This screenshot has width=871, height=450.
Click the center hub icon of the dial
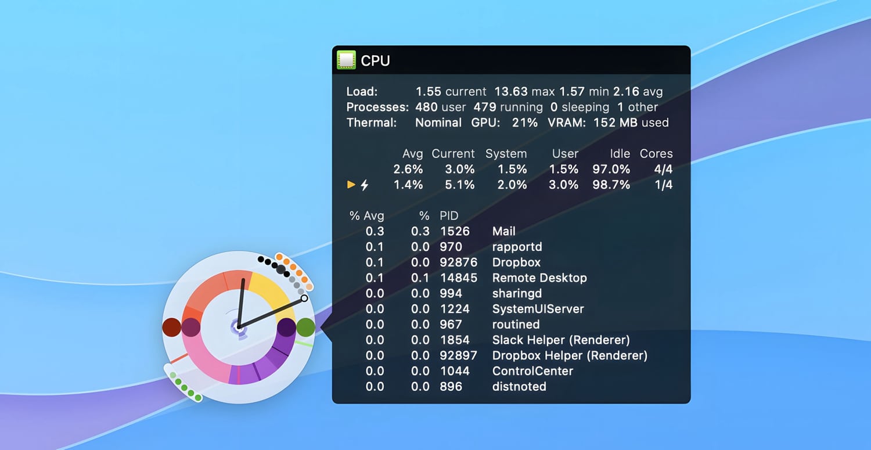pyautogui.click(x=239, y=327)
